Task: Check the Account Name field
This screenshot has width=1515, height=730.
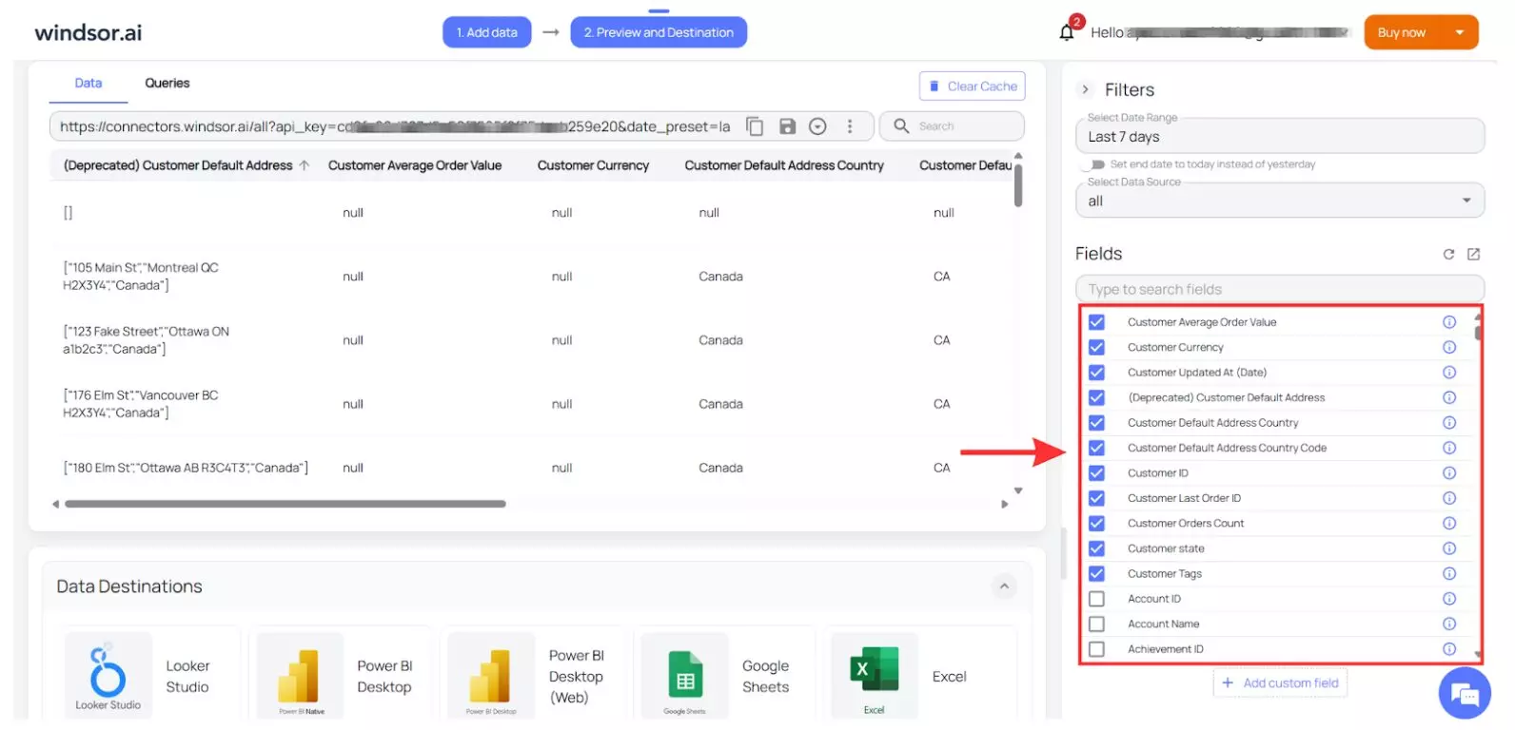Action: pyautogui.click(x=1096, y=624)
